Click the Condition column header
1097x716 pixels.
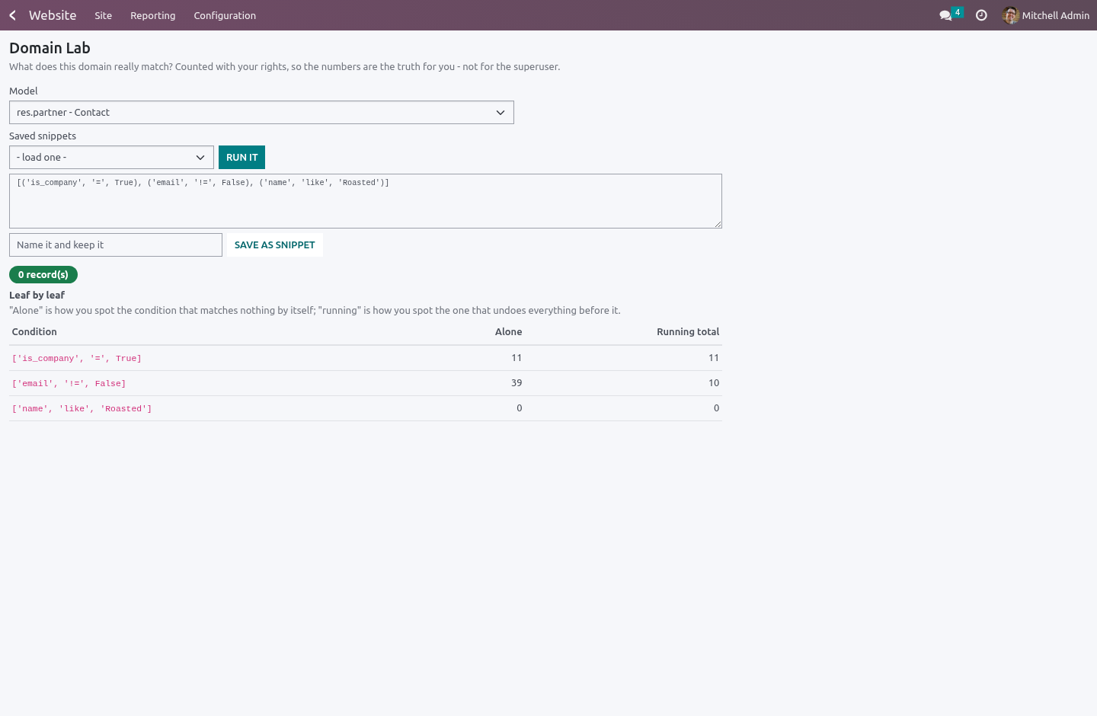tap(34, 332)
